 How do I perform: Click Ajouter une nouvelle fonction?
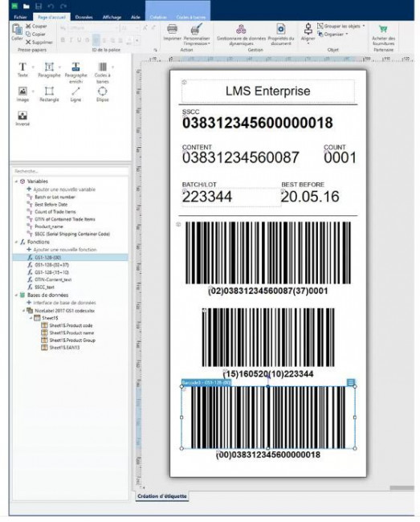pos(62,249)
